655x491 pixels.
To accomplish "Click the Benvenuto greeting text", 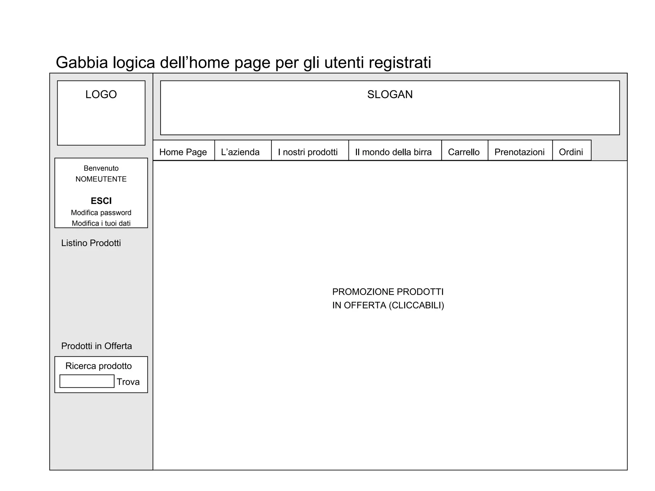I will [x=101, y=168].
